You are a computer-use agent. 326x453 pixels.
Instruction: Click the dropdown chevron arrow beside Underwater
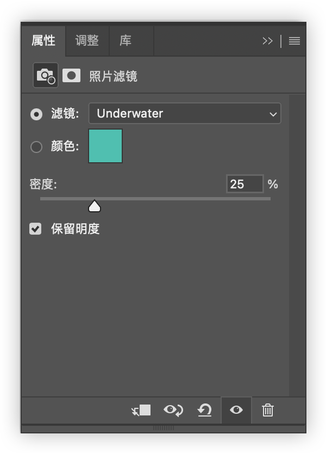point(273,114)
